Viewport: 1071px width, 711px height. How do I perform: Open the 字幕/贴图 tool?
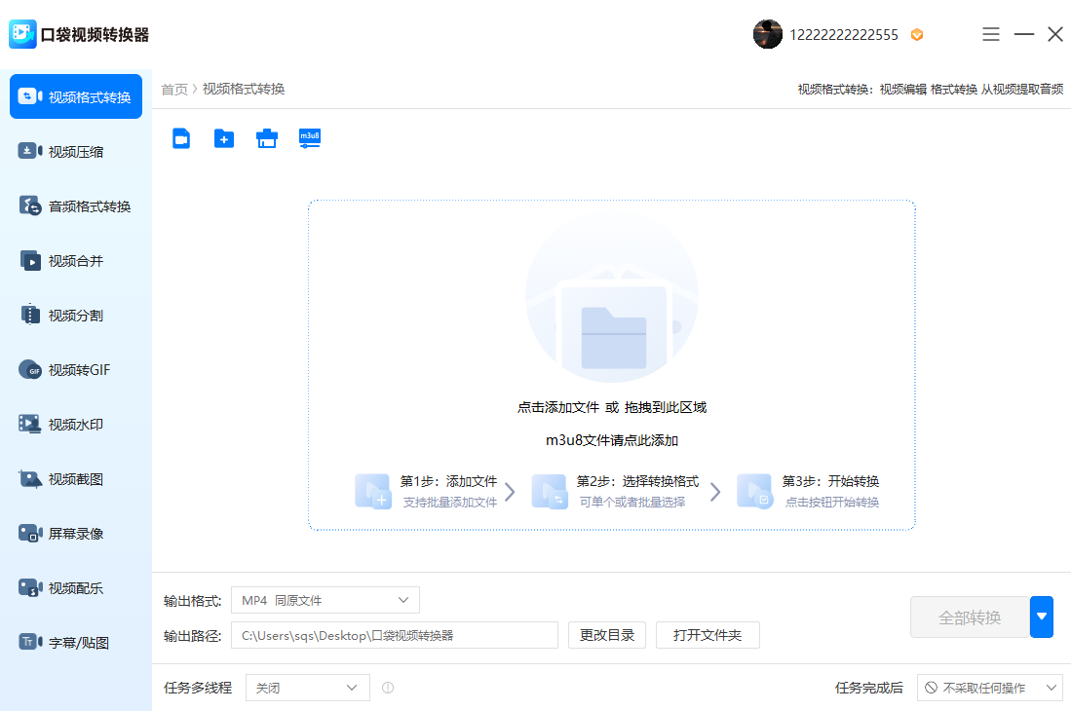(75, 642)
